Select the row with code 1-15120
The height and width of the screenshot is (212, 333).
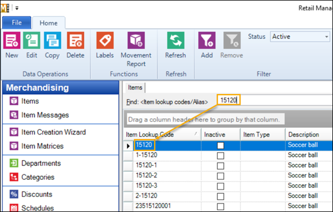point(228,156)
